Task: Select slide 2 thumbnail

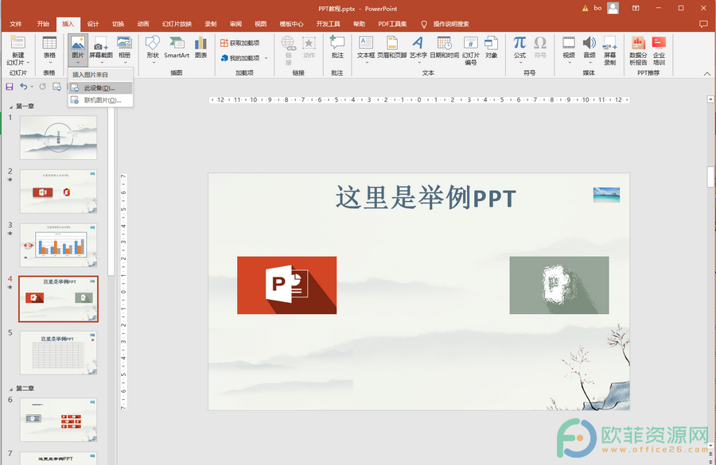Action: [x=58, y=192]
